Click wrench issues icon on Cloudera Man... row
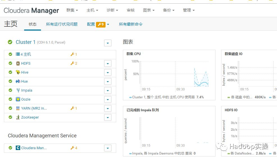Screen dimensions: 277x159 72,148
